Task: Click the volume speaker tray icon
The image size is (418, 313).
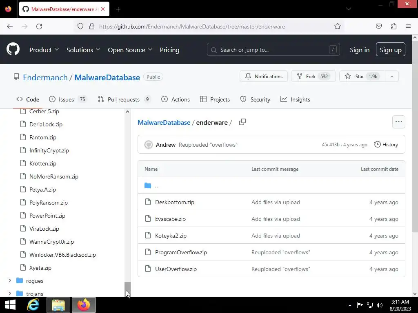Action: [380, 305]
